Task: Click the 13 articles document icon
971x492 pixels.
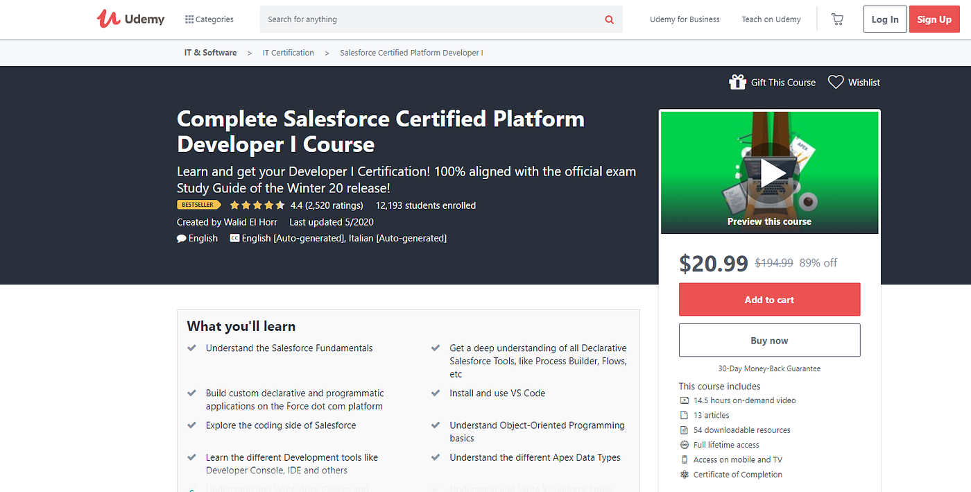Action: pyautogui.click(x=685, y=415)
